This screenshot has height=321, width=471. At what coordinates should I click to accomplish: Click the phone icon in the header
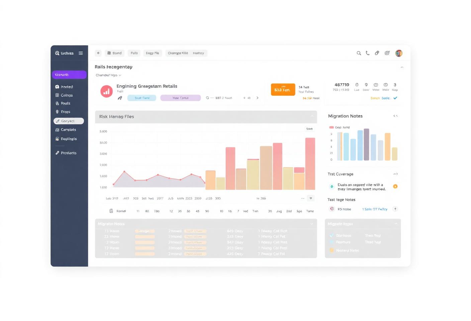point(368,53)
